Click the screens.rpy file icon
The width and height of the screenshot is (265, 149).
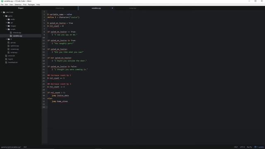coord(9,49)
